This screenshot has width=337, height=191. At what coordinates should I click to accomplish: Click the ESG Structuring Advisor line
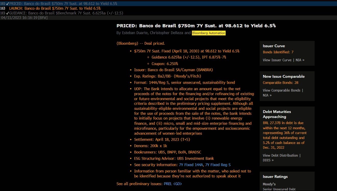coord(174,158)
